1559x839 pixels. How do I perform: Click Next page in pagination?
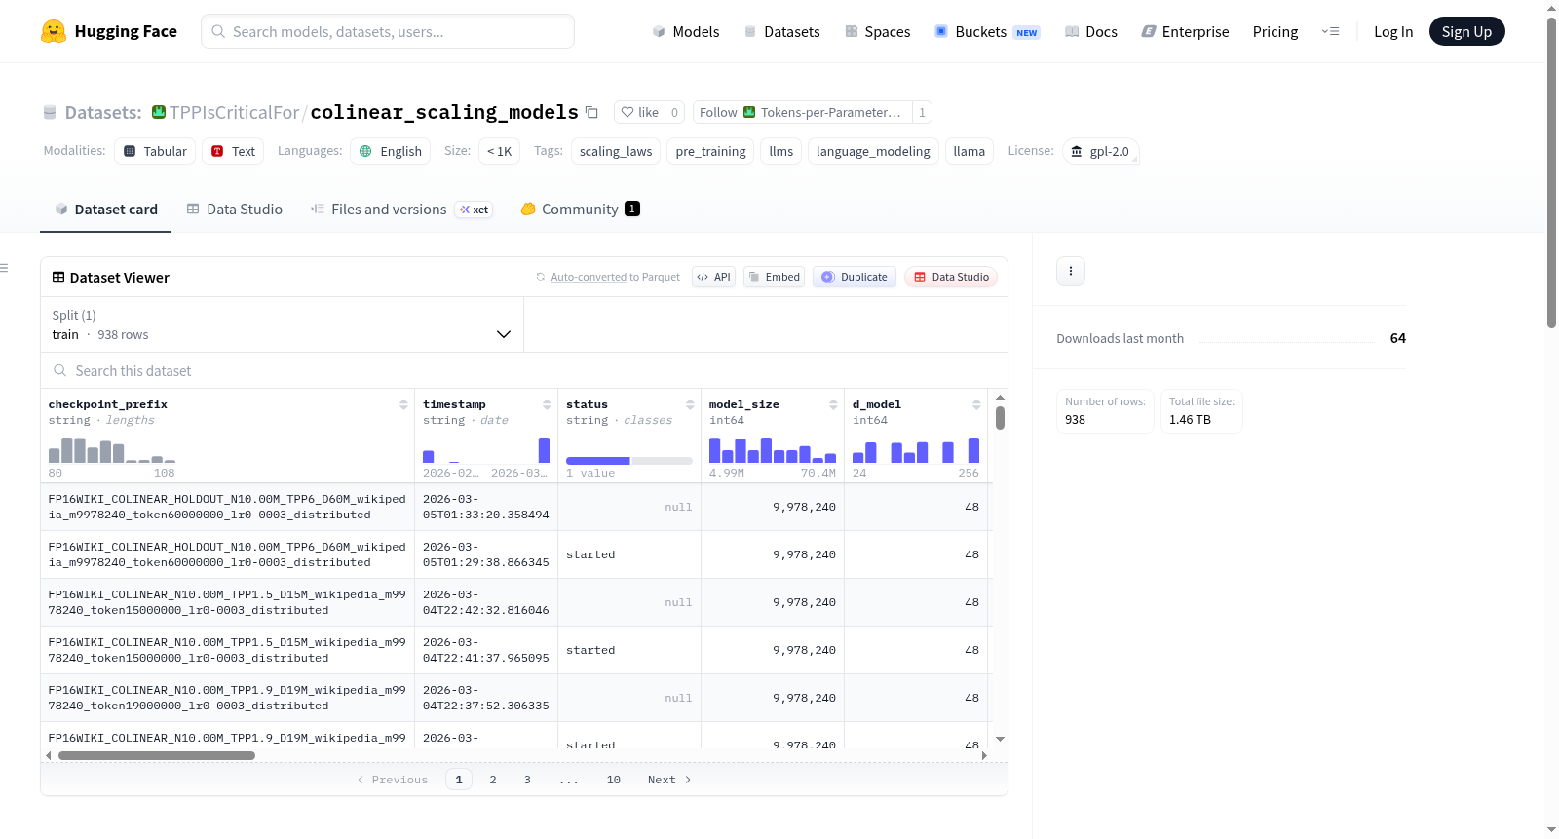pyautogui.click(x=669, y=780)
